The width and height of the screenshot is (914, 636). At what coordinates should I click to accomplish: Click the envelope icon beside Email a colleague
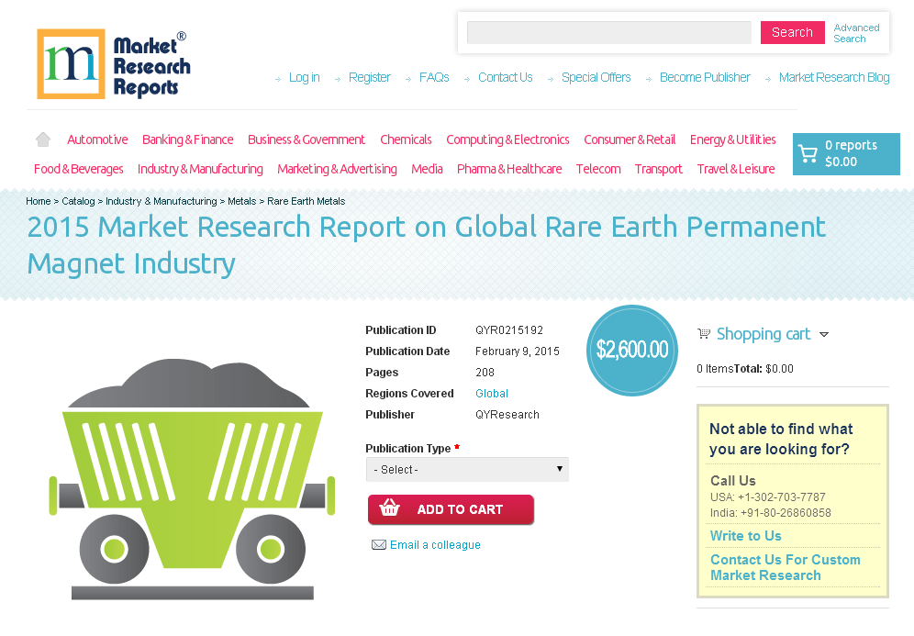[379, 544]
